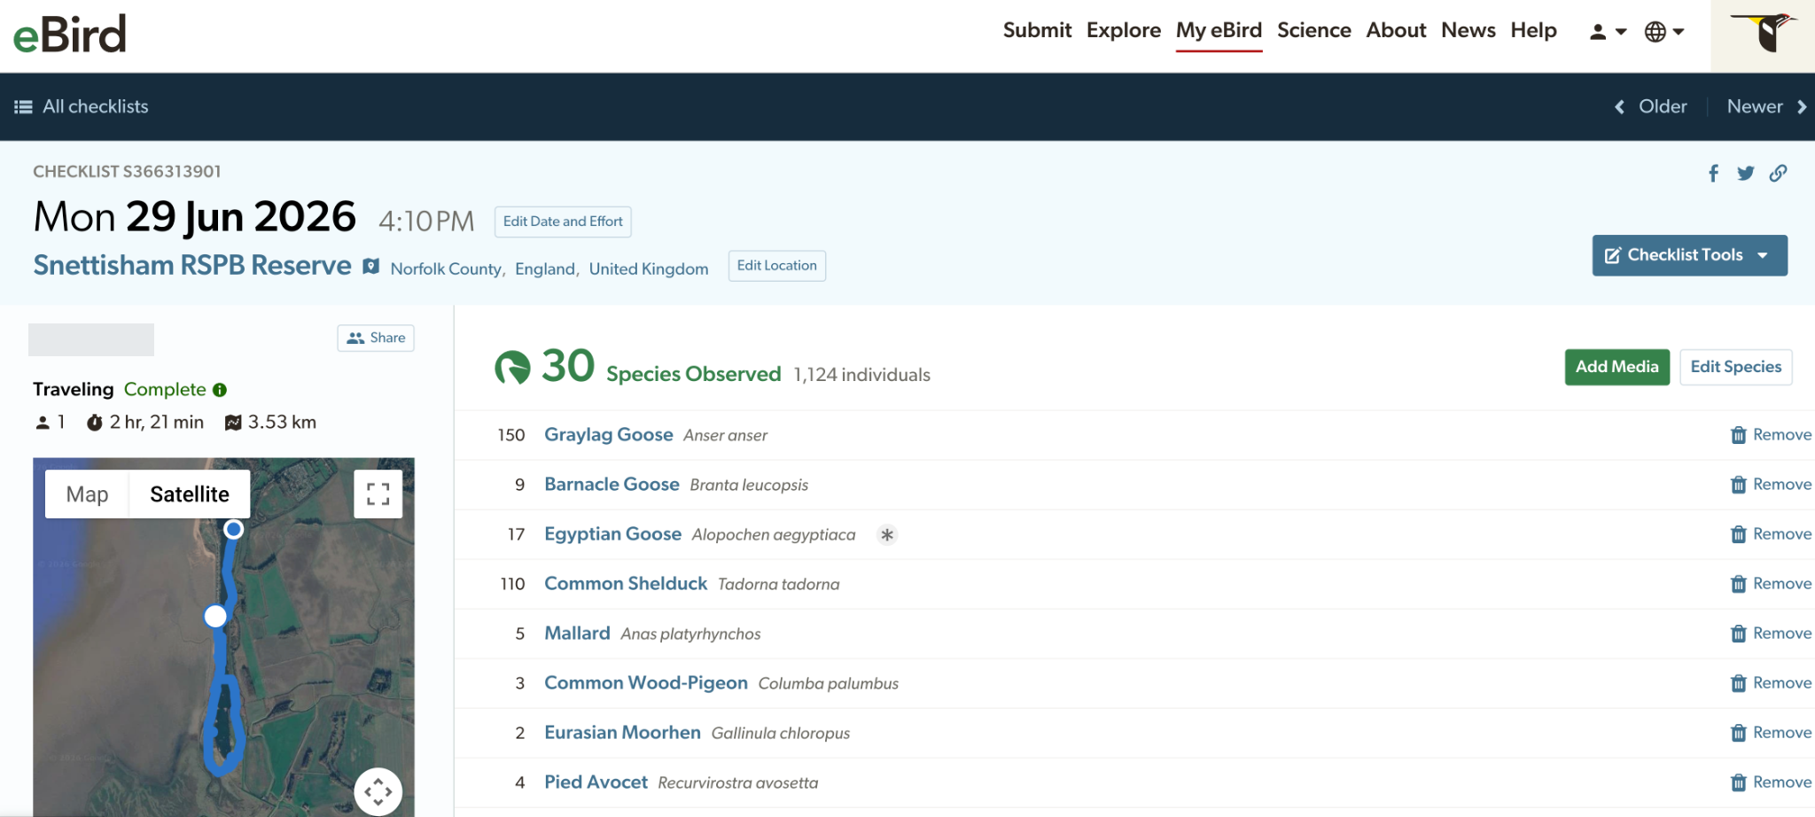Image resolution: width=1815 pixels, height=817 pixels.
Task: Click the start point marker on map track
Action: coord(233,529)
